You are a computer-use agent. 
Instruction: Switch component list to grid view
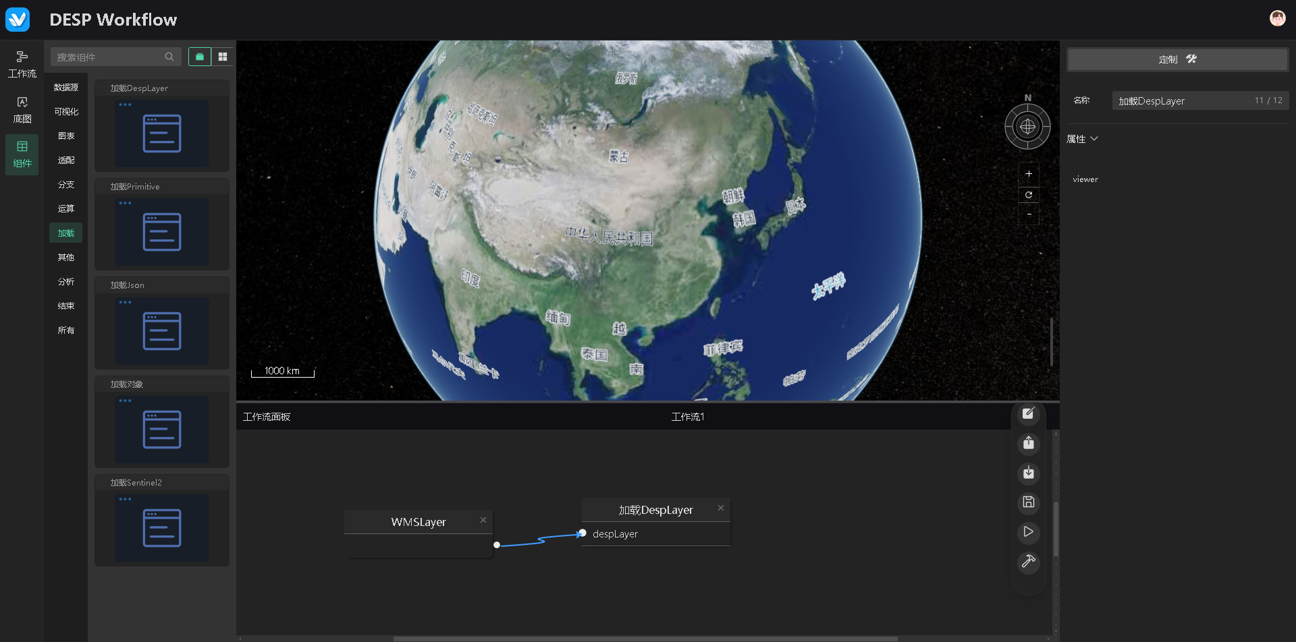pos(223,57)
